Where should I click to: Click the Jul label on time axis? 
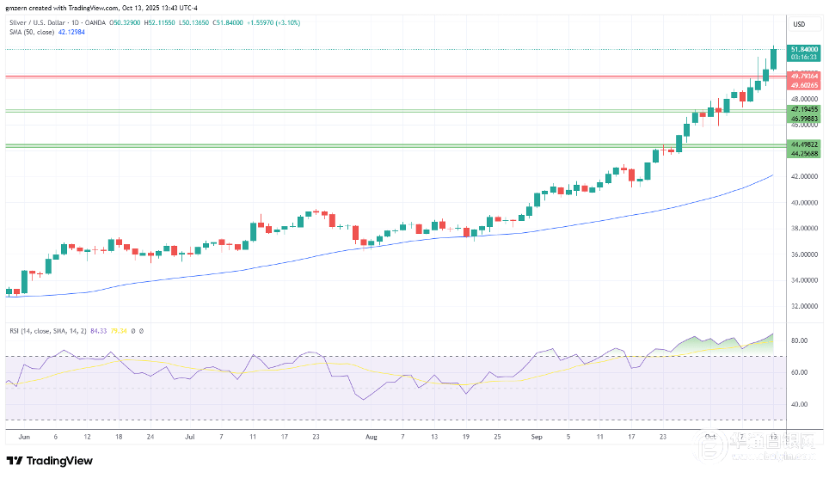187,437
